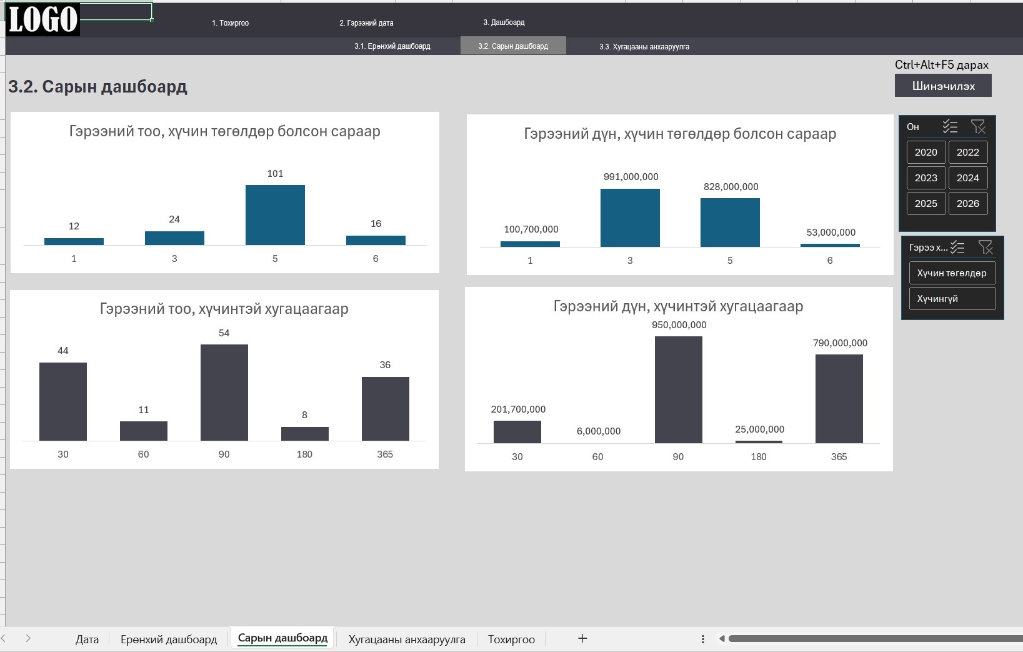Viewport: 1023px width, 652px height.
Task: Select year 2024 in the slicer
Action: click(968, 178)
